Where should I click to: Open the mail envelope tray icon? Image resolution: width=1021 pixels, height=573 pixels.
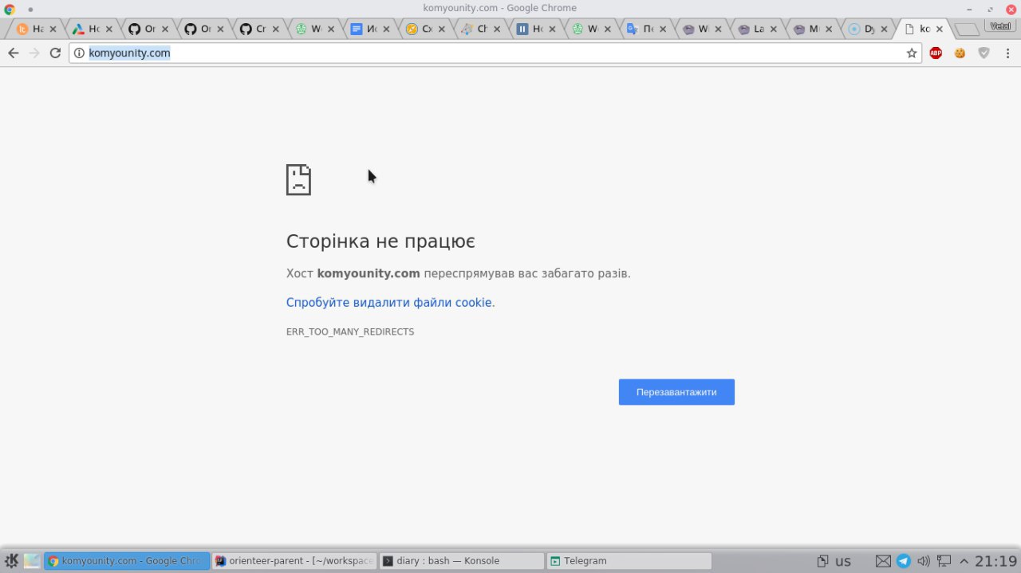tap(883, 561)
